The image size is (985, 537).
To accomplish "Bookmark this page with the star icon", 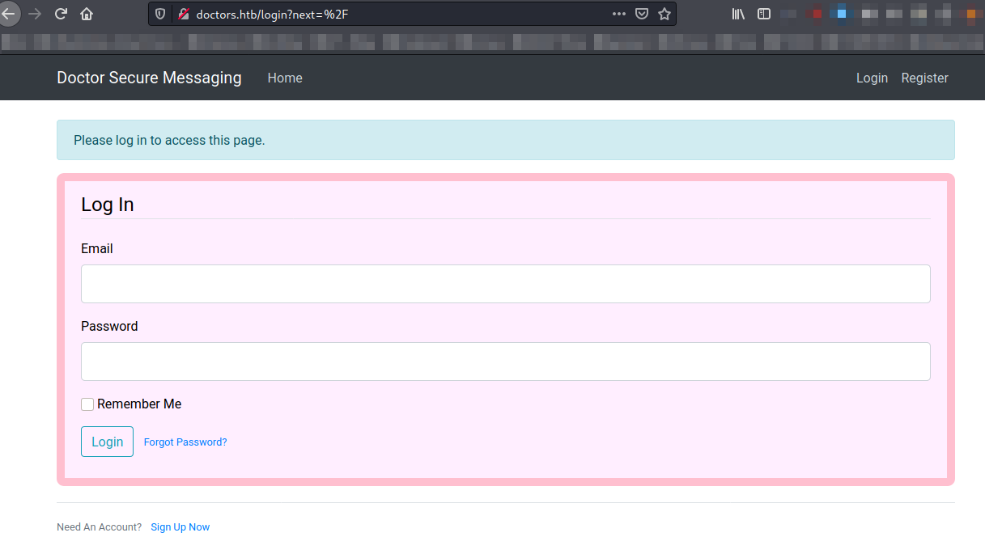I will click(x=664, y=14).
